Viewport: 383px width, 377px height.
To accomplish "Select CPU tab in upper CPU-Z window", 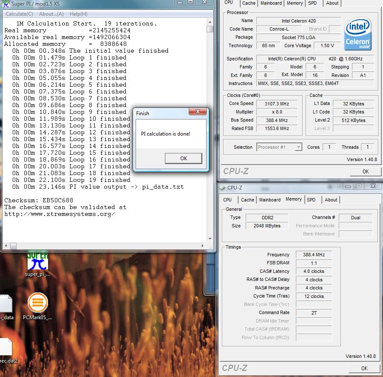I will (x=229, y=3).
